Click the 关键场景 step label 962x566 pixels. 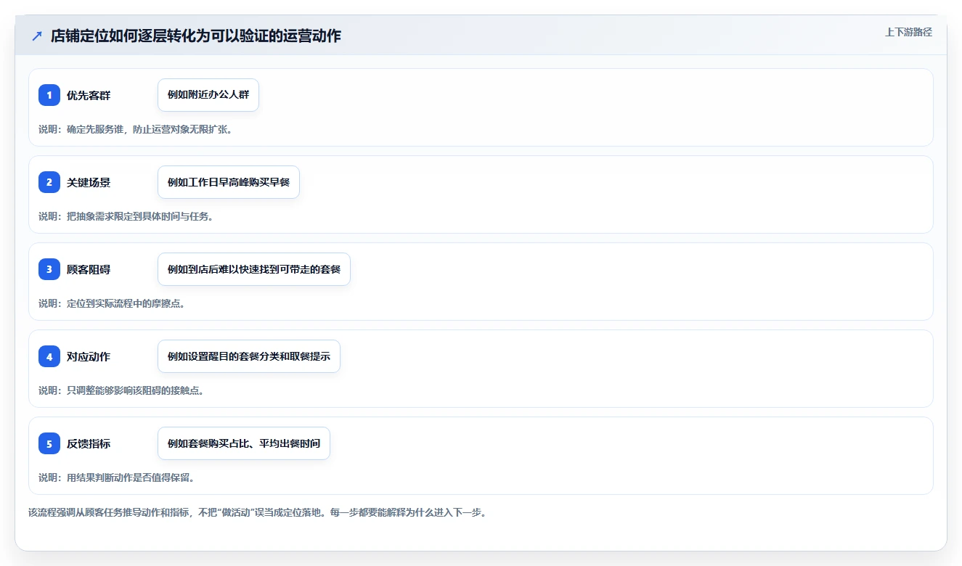coord(89,182)
